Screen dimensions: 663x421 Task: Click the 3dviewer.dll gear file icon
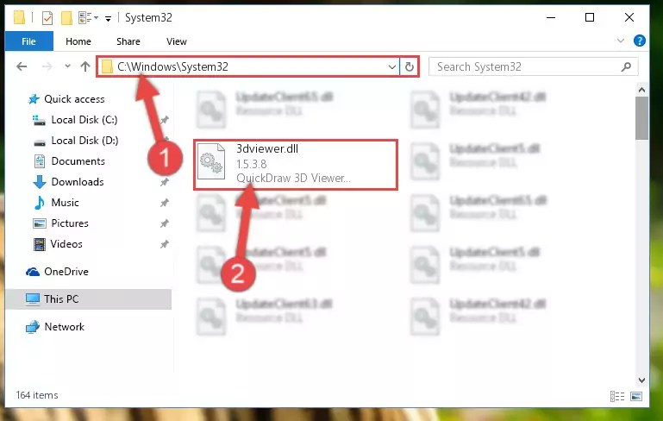[211, 161]
